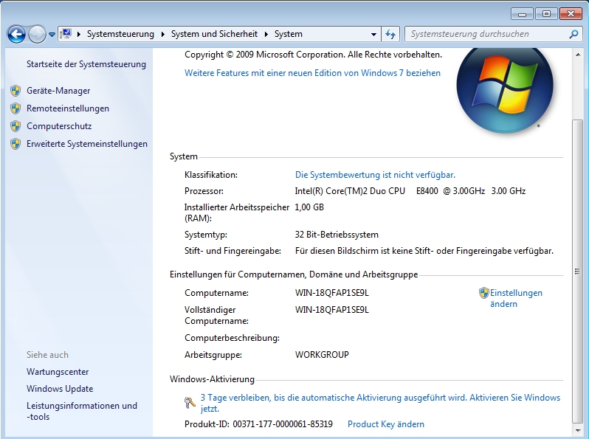Open Startseite der Systemsteuerung
589x439 pixels.
click(86, 64)
